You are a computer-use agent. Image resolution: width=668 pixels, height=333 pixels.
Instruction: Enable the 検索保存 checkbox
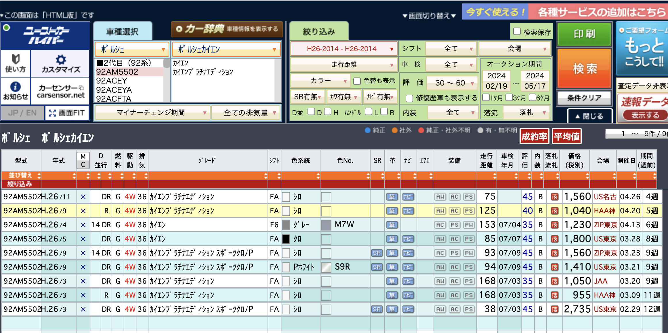tap(517, 31)
